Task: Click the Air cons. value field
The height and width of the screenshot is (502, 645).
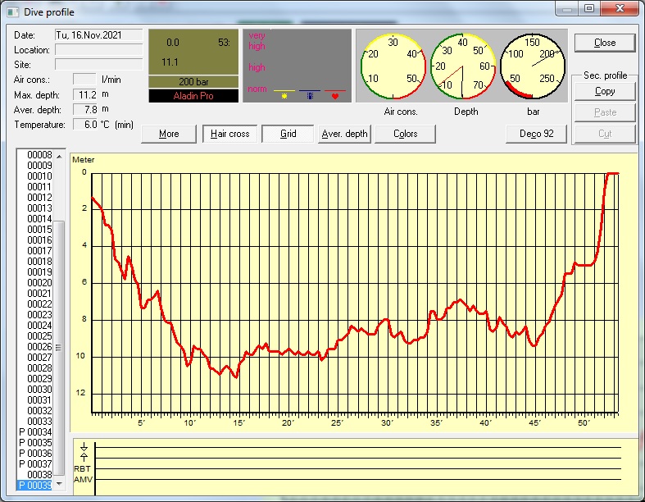Action: [x=84, y=80]
